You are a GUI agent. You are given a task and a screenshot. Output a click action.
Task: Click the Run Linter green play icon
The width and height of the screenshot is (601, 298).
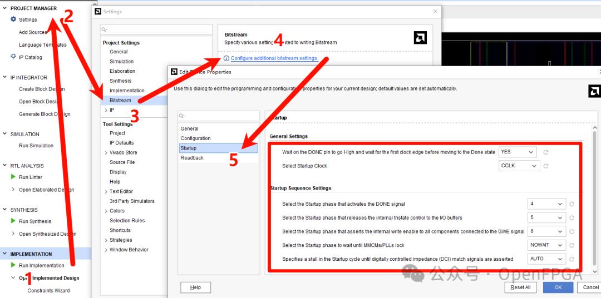point(13,177)
